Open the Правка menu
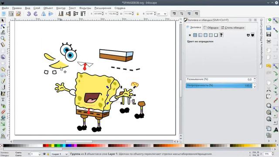Viewport: 279px width, 157px height. tap(17, 8)
